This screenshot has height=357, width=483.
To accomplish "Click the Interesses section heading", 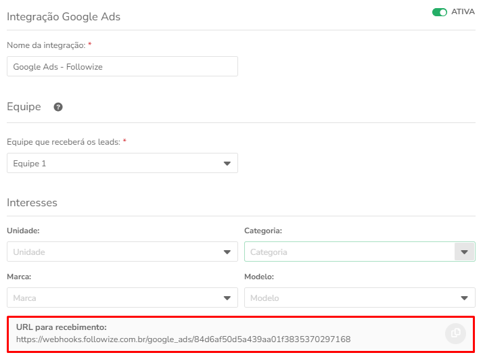I will tap(32, 203).
